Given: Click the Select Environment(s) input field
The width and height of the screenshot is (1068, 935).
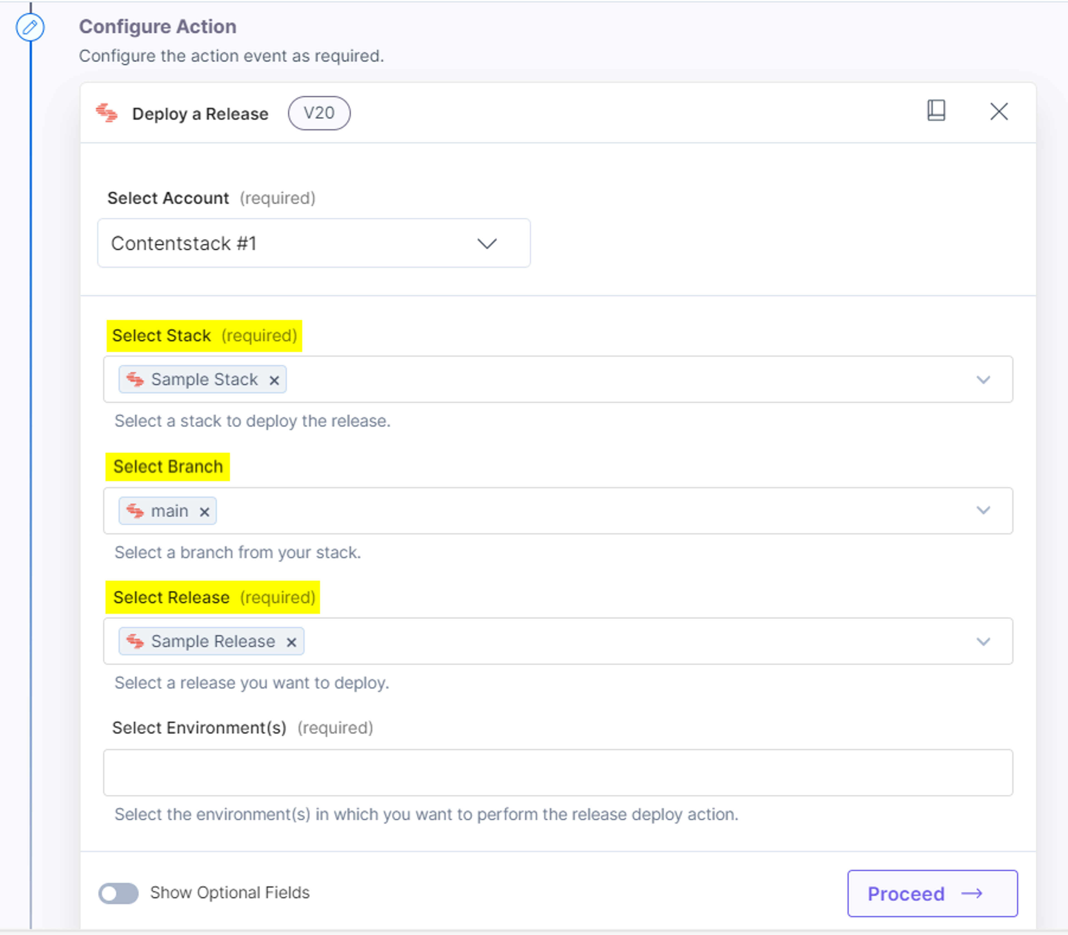Looking at the screenshot, I should 558,772.
